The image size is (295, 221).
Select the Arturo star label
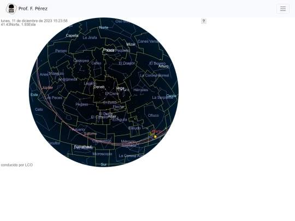163,66
